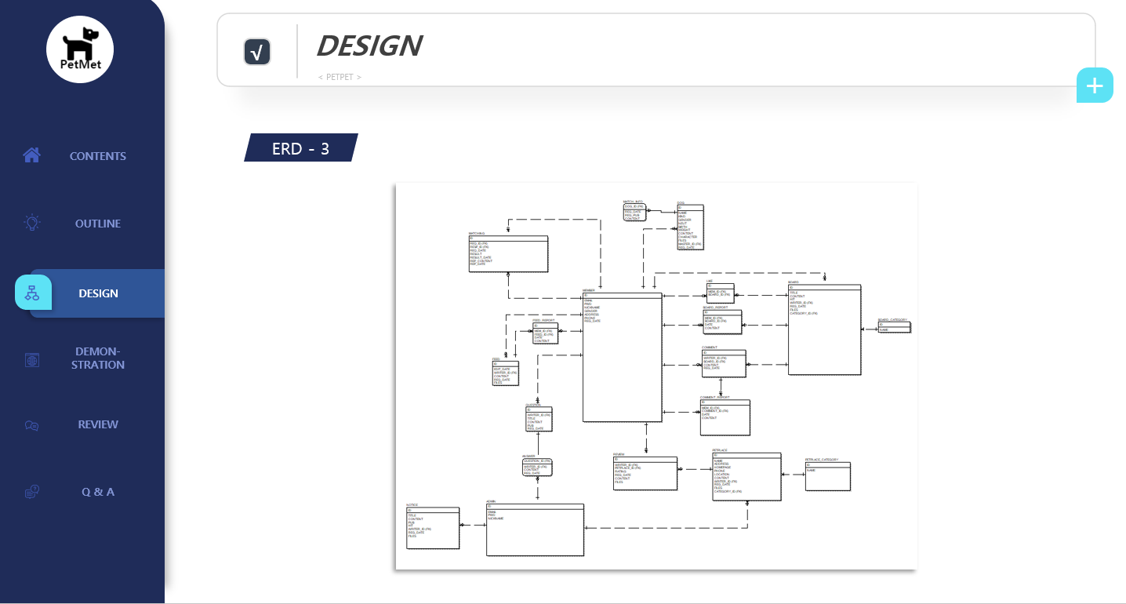1126x604 pixels.
Task: Click the lightbulb icon beside OUTLINE
Action: click(31, 223)
